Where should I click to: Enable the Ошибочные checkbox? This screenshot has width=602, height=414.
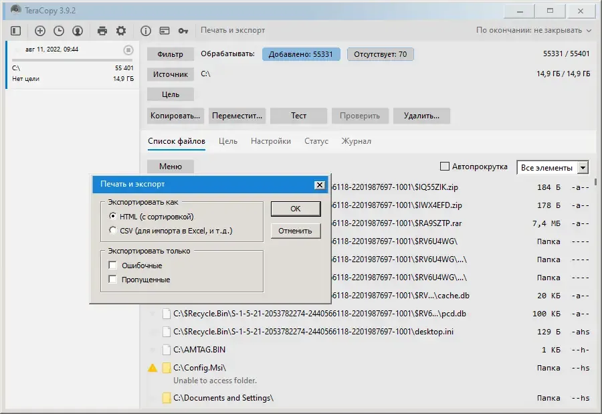[x=112, y=266]
